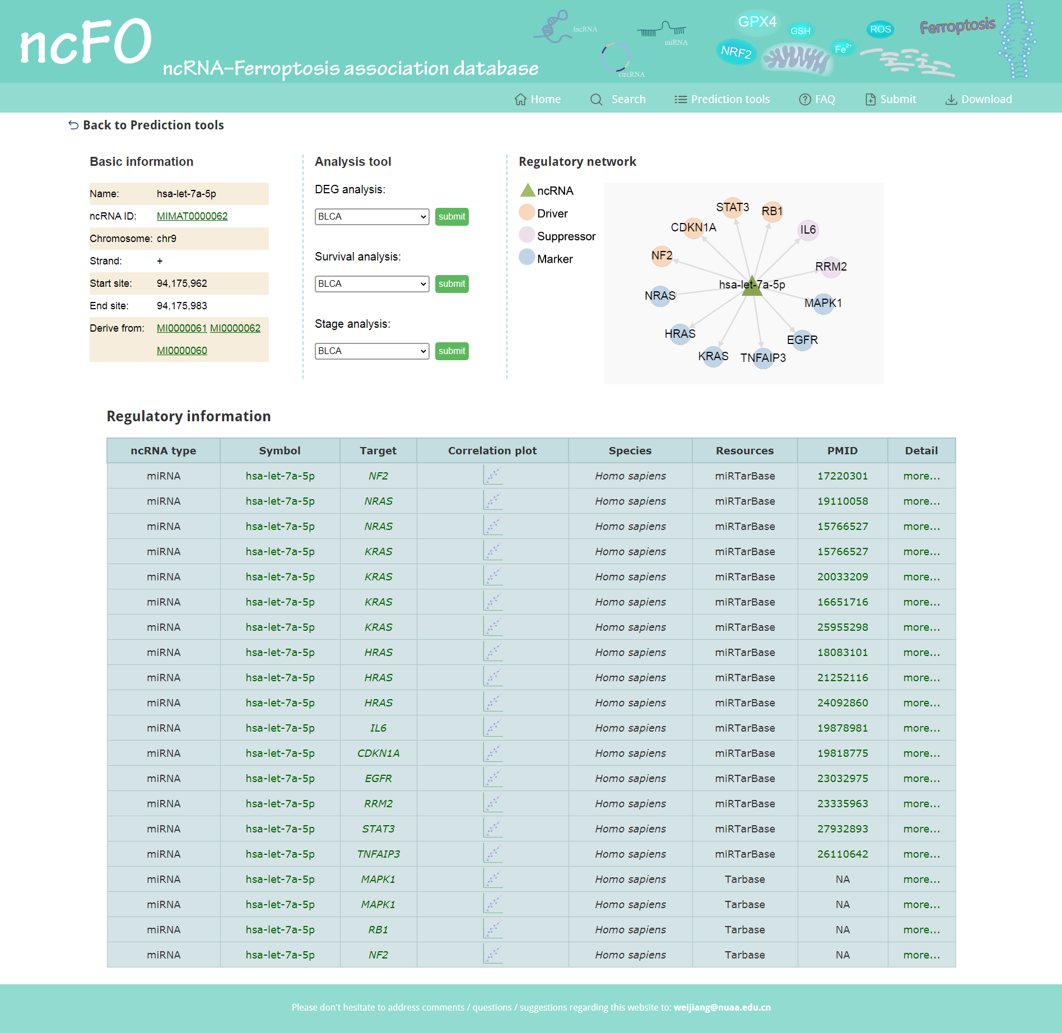Screen dimensions: 1062x1033
Task: Open correlation plot icon for PMID 20033209
Action: [x=493, y=576]
